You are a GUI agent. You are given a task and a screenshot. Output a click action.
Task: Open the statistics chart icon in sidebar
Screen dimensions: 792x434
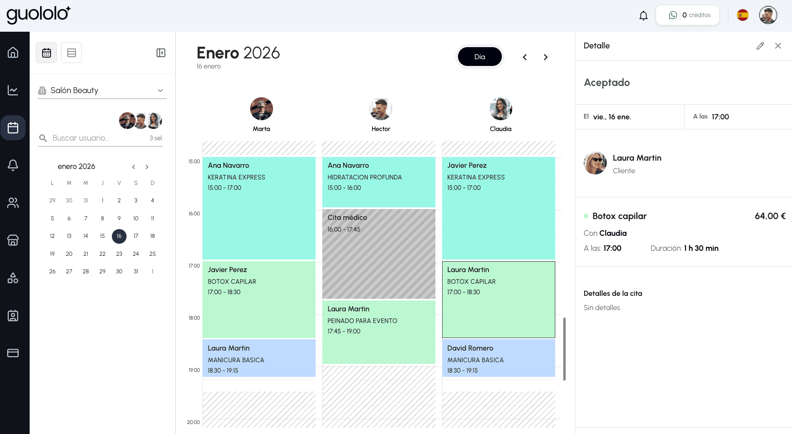click(x=13, y=90)
